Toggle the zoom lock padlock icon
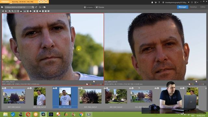Viewport: 208px width, 117px height. coord(21,11)
